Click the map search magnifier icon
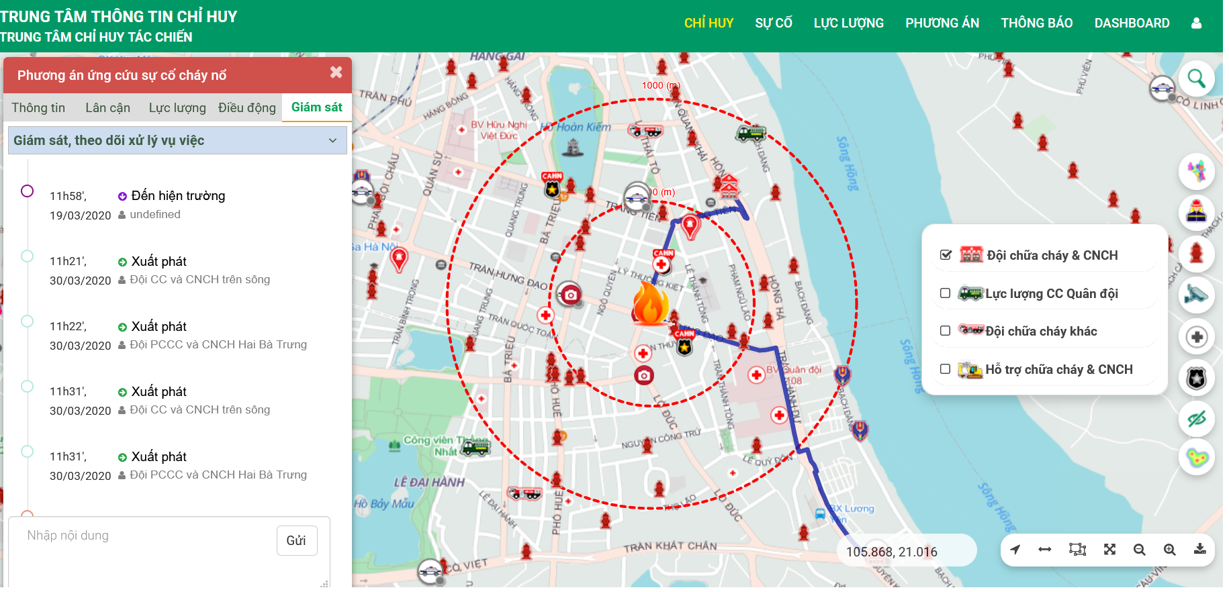This screenshot has width=1229, height=592. (x=1196, y=79)
